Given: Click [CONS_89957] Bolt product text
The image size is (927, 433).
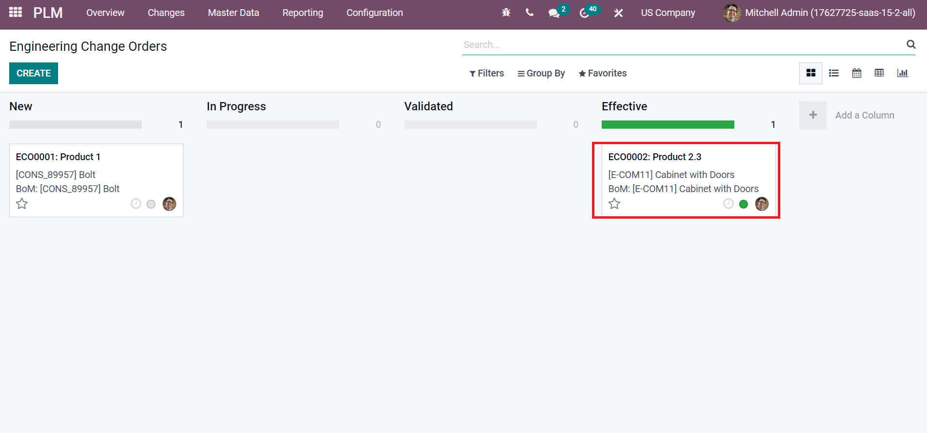Looking at the screenshot, I should tap(56, 175).
